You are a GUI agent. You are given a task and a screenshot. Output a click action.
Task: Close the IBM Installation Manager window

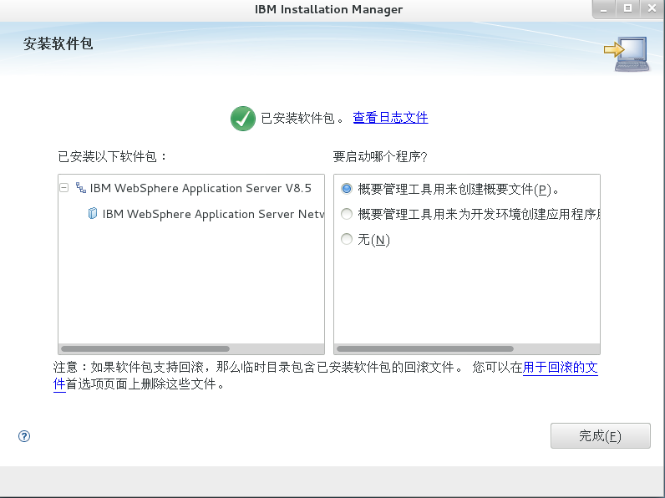tap(652, 8)
